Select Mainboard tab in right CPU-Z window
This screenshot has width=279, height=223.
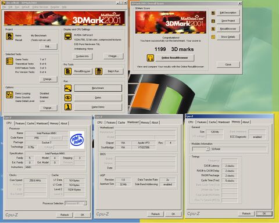click(224, 122)
